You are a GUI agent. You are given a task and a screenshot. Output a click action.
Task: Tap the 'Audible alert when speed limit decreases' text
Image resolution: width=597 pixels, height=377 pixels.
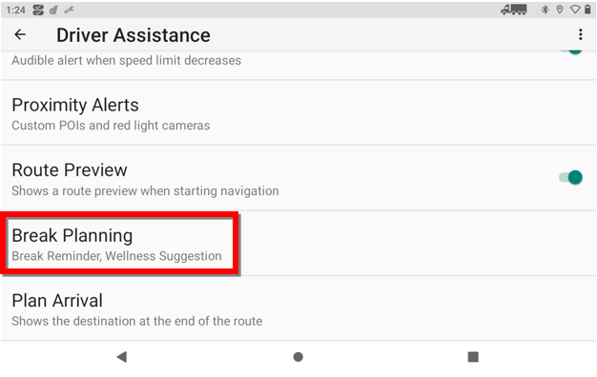click(126, 60)
